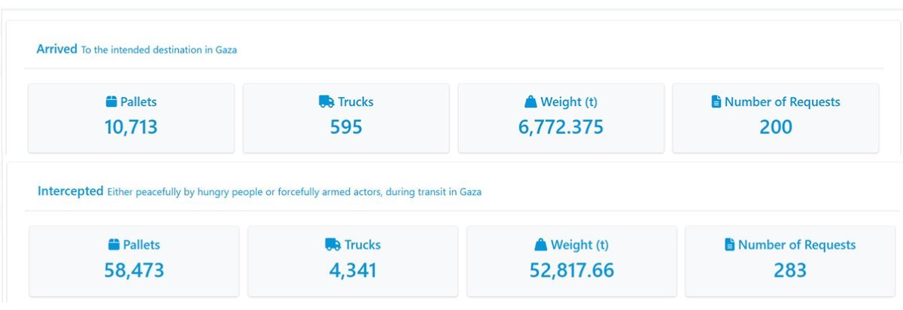Click the weight icon in Arrived section
This screenshot has height=310, width=903.
(531, 102)
